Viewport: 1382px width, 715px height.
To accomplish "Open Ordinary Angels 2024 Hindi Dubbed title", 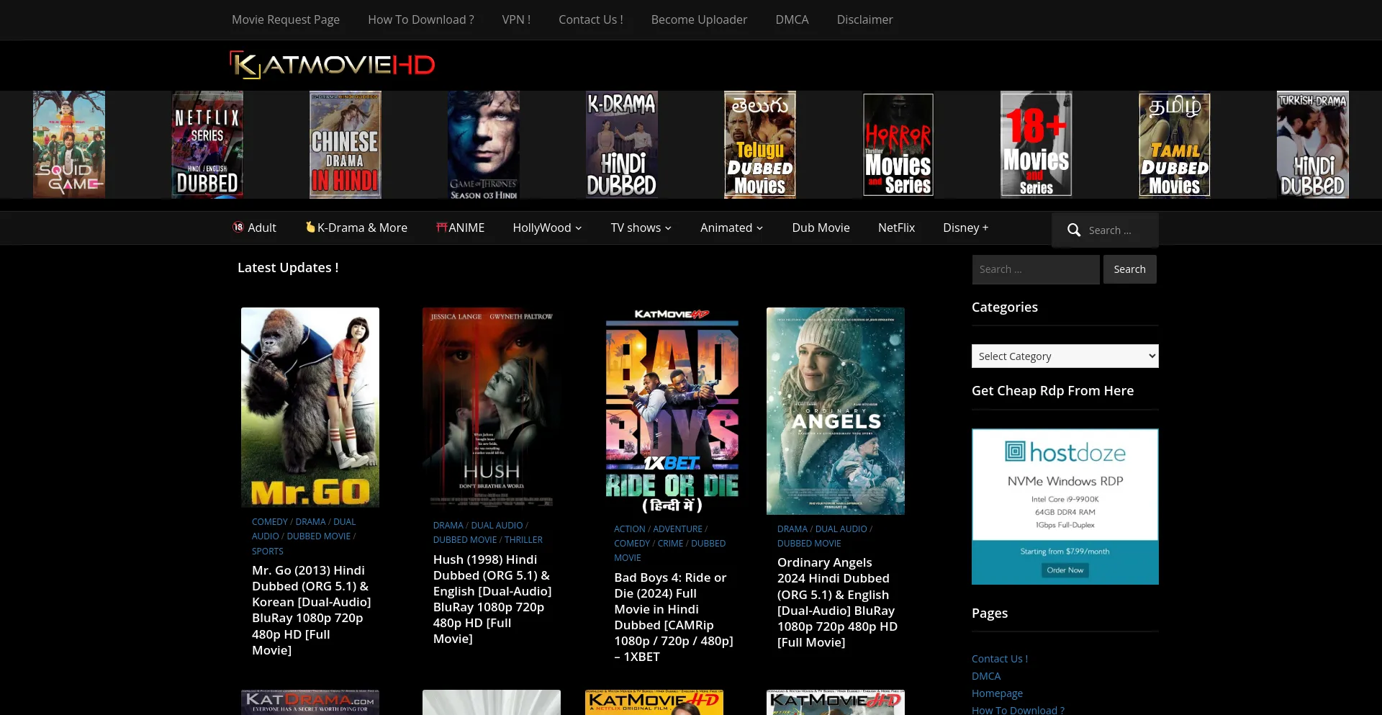I will point(837,602).
